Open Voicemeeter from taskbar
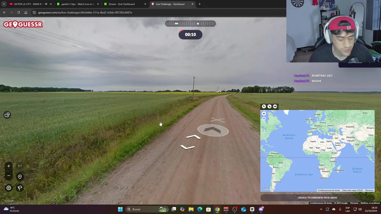The image size is (381, 214). [226, 209]
